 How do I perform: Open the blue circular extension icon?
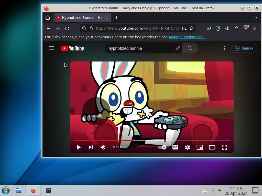tap(218, 29)
